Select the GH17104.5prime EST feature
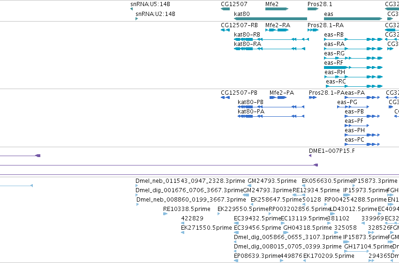The height and width of the screenshot is (263, 399). point(356,251)
